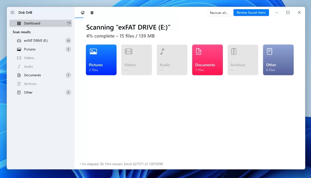Click the greyed Archives tile

click(x=243, y=60)
